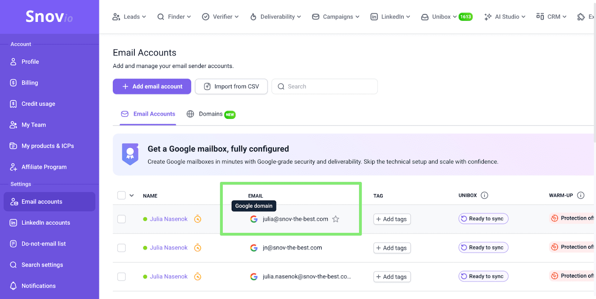The height and width of the screenshot is (299, 596).
Task: Click the badge icon in Google mailbox banner
Action: [x=130, y=154]
